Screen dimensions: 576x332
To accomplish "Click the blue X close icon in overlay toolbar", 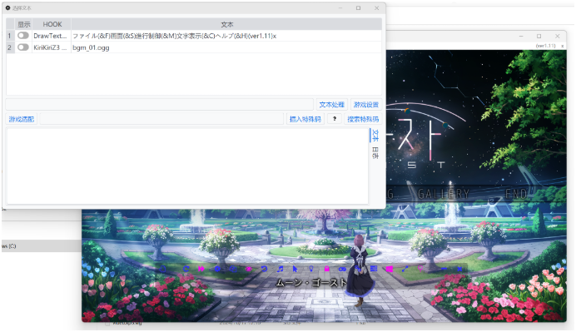I will tap(459, 269).
